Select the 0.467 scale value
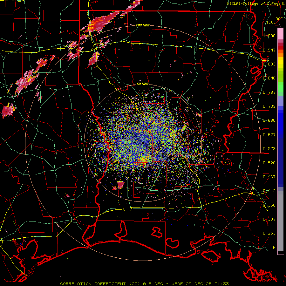 pos(269,177)
